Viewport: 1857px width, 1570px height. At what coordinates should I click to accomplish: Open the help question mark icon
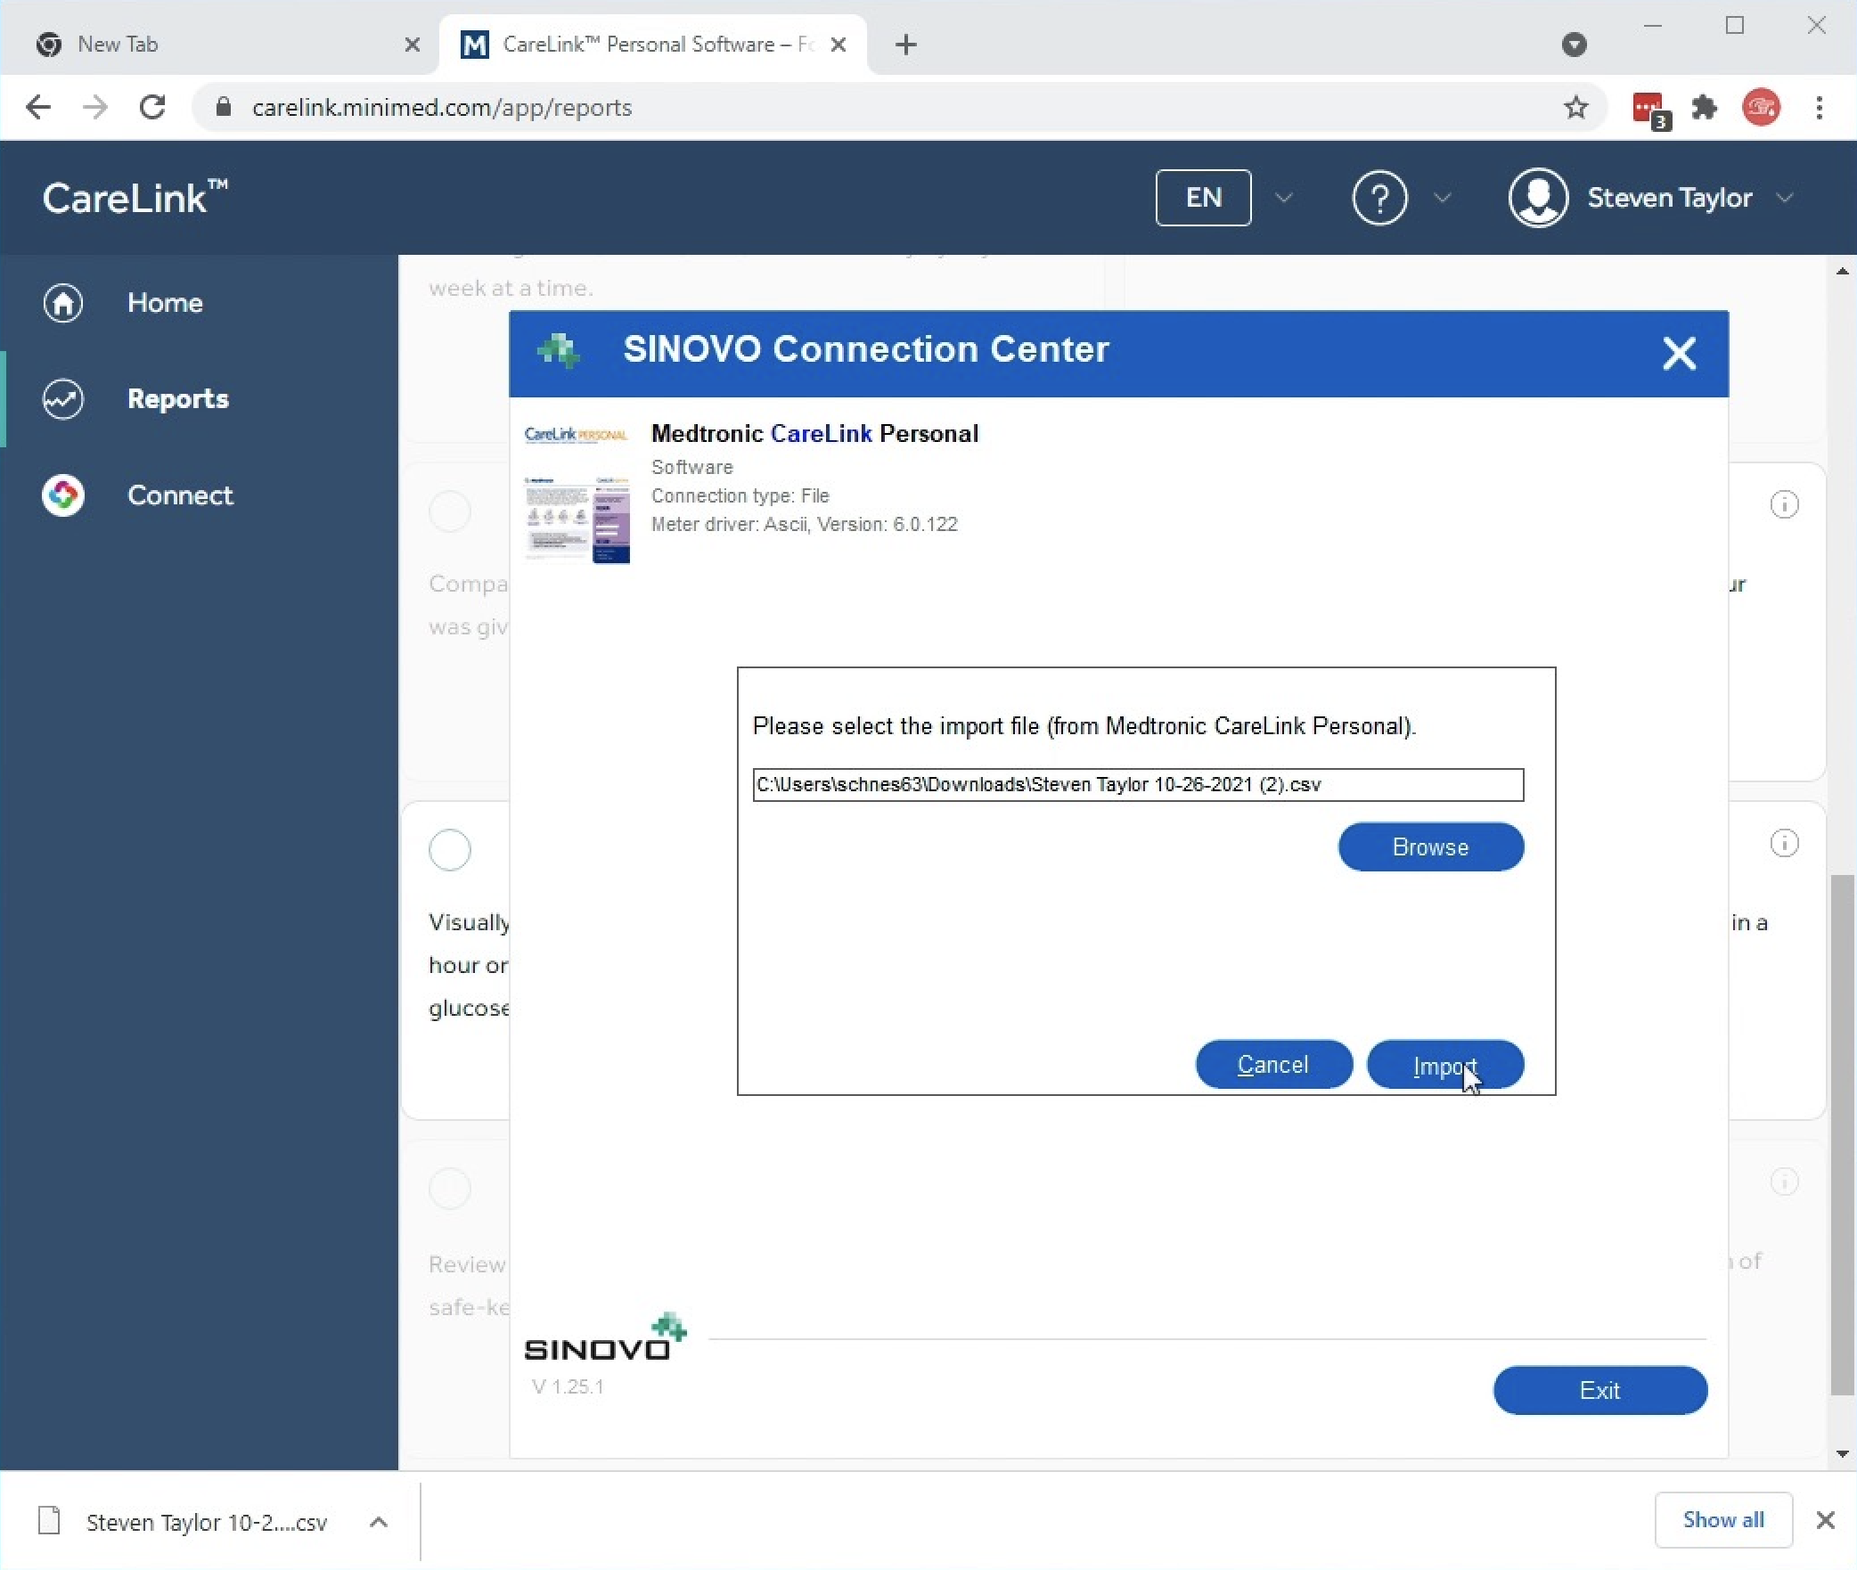1379,197
